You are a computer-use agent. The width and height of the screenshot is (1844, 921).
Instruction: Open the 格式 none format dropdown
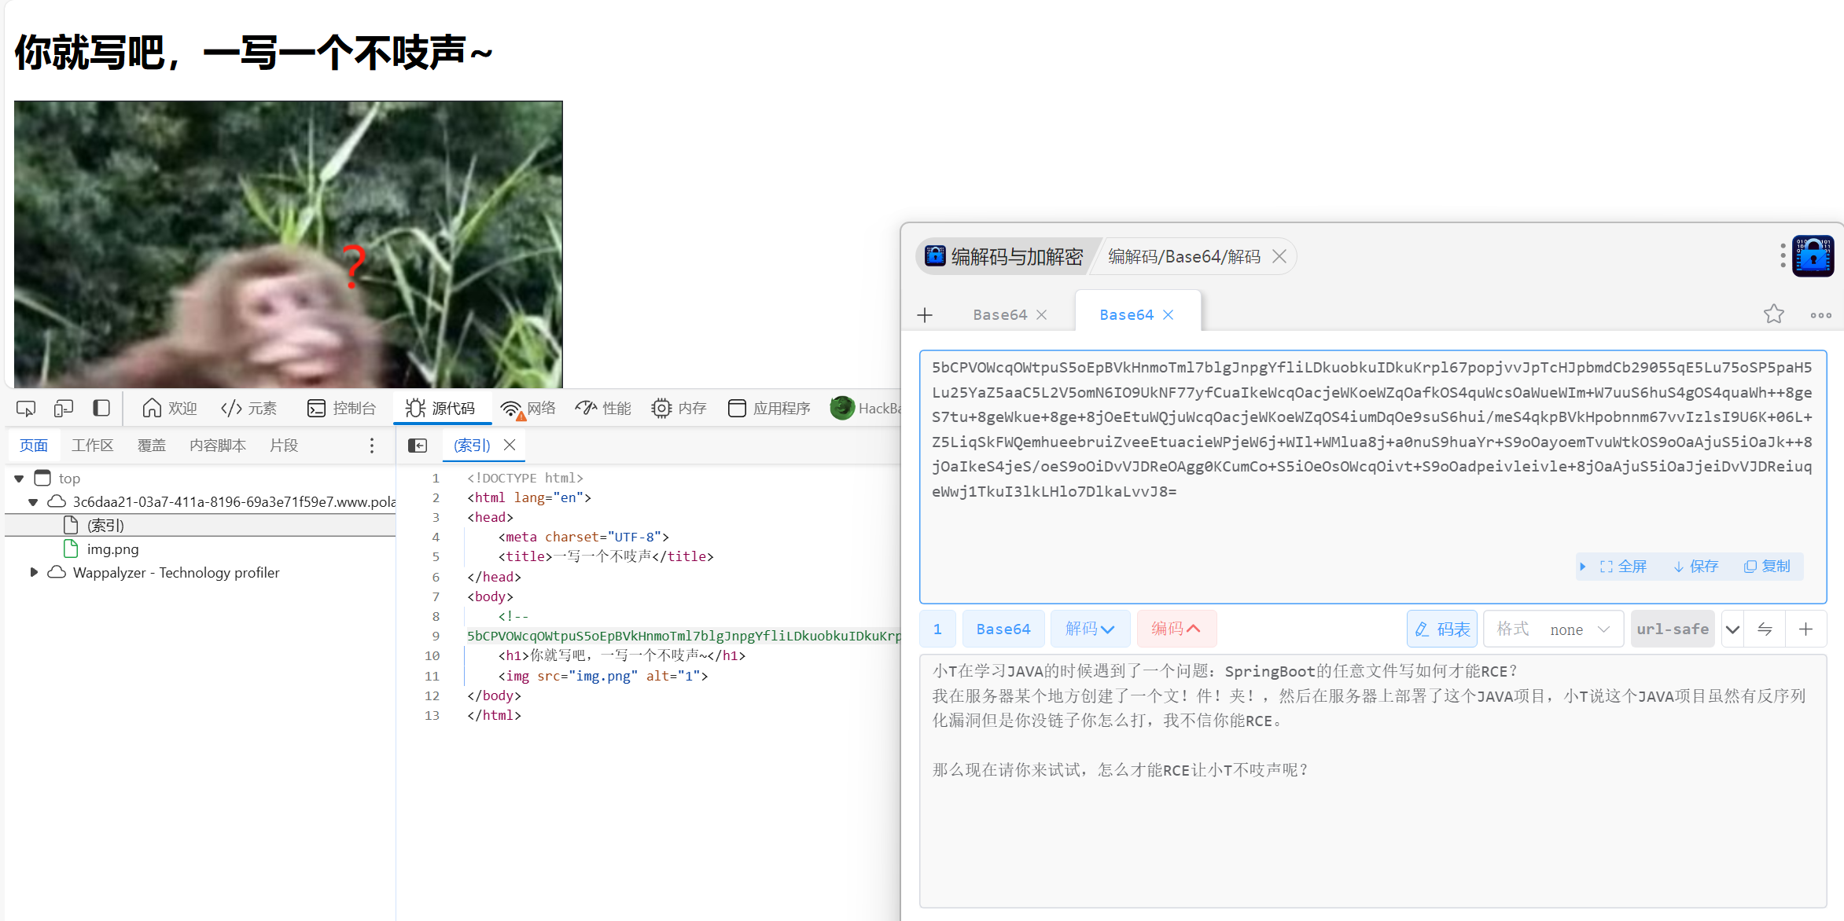[1553, 629]
